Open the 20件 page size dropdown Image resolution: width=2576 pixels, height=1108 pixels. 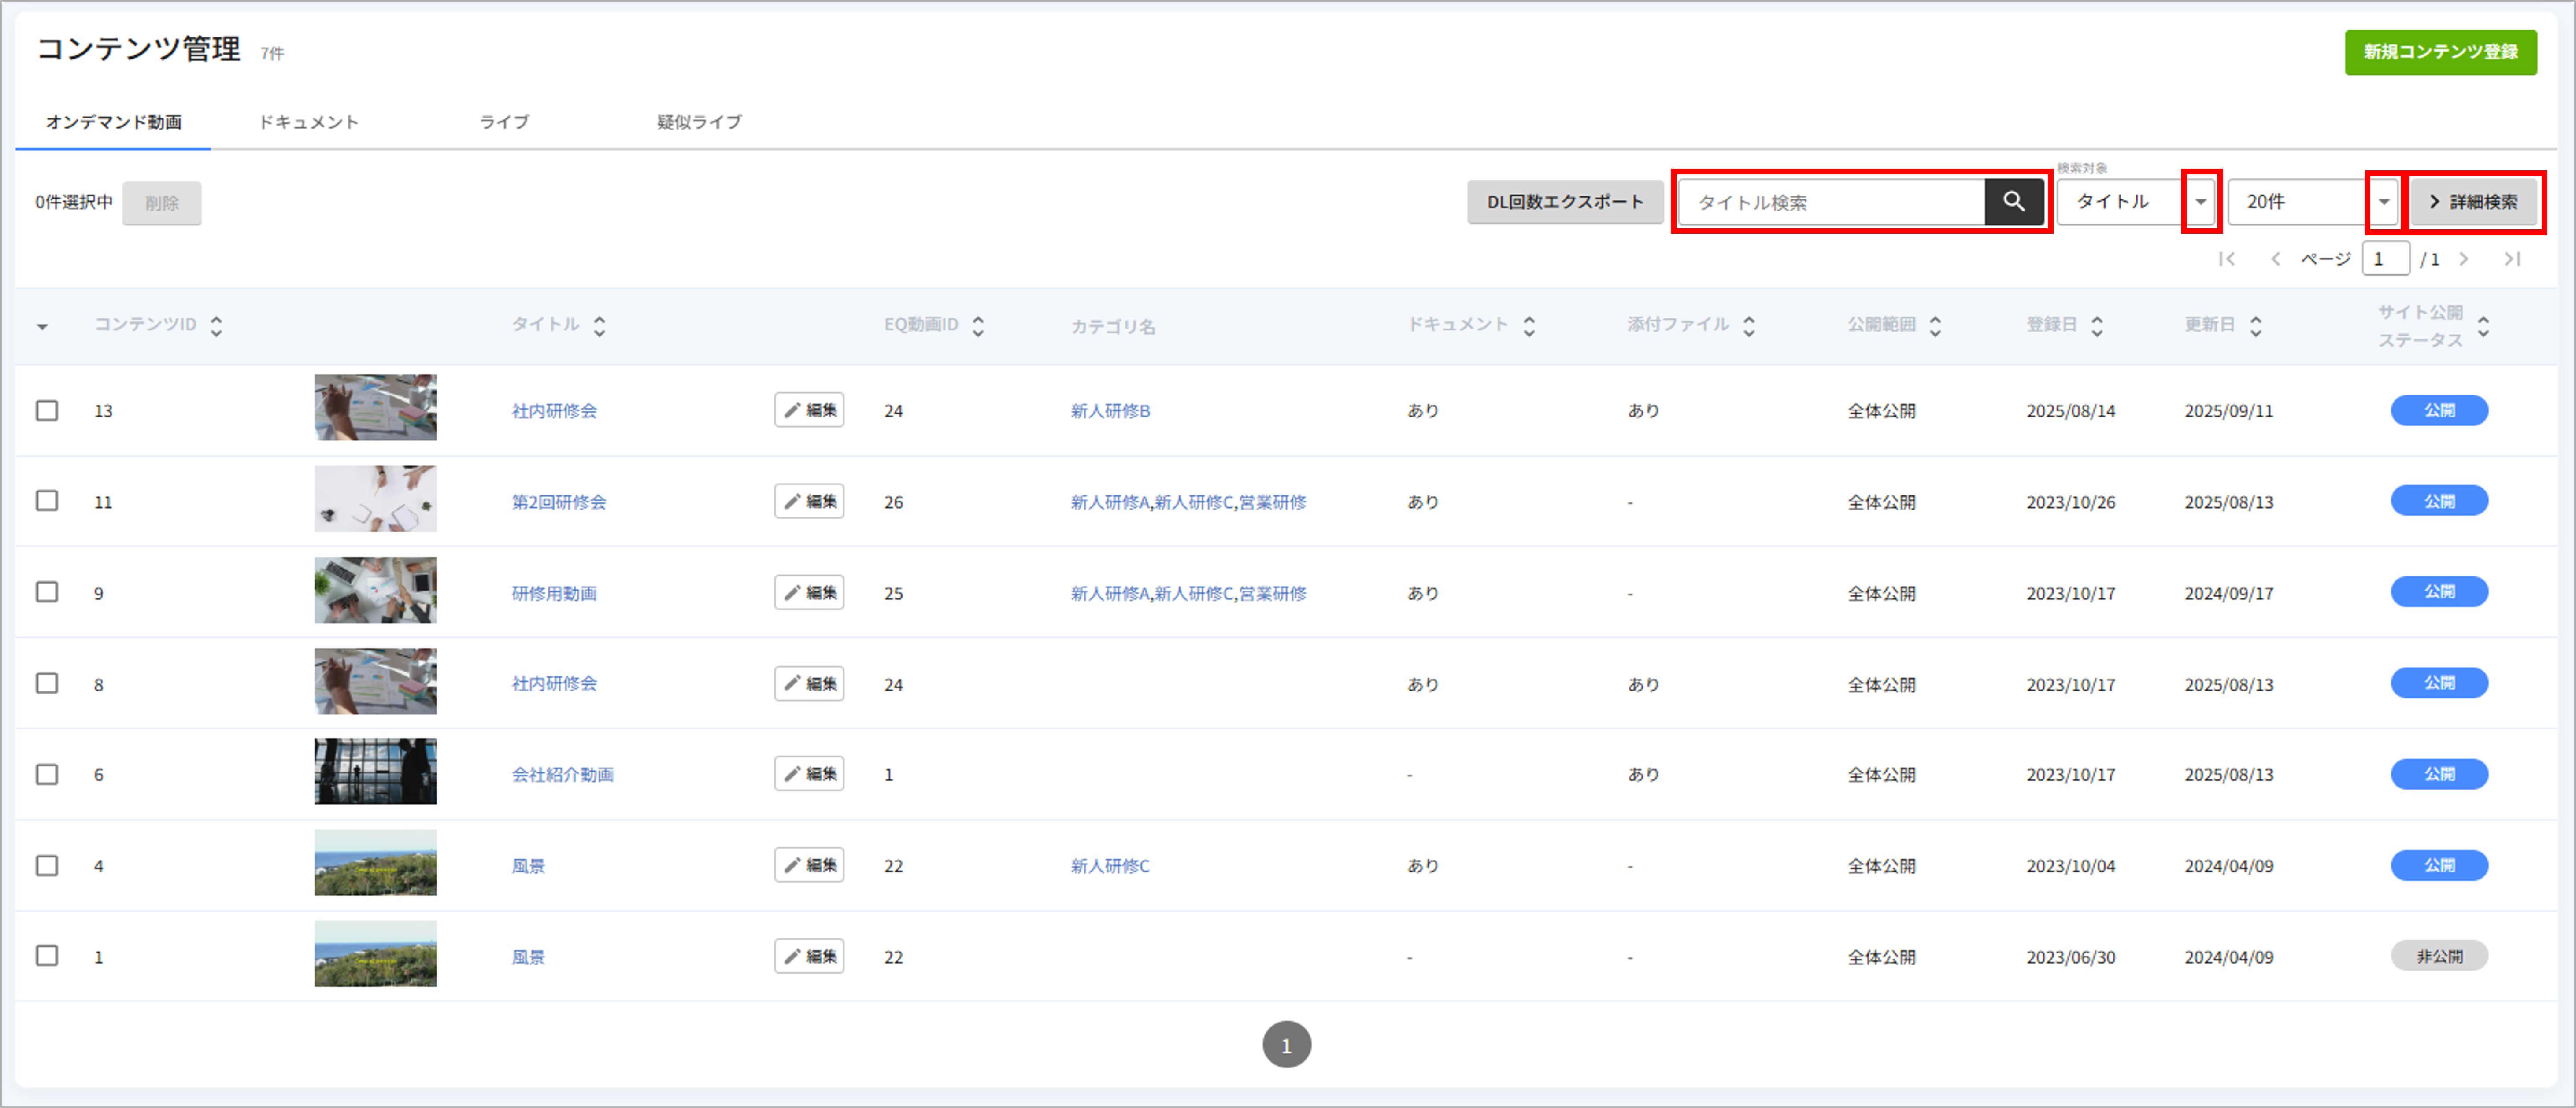click(x=2313, y=202)
